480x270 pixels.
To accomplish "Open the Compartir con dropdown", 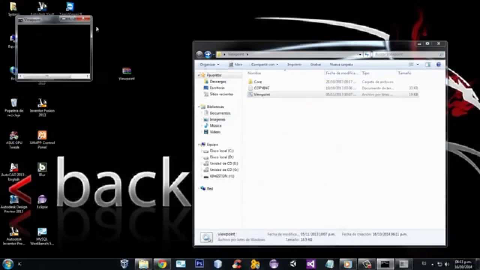I will [x=265, y=64].
